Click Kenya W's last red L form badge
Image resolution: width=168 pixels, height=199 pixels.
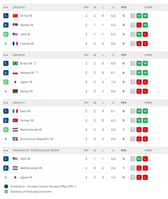(x=145, y=91)
